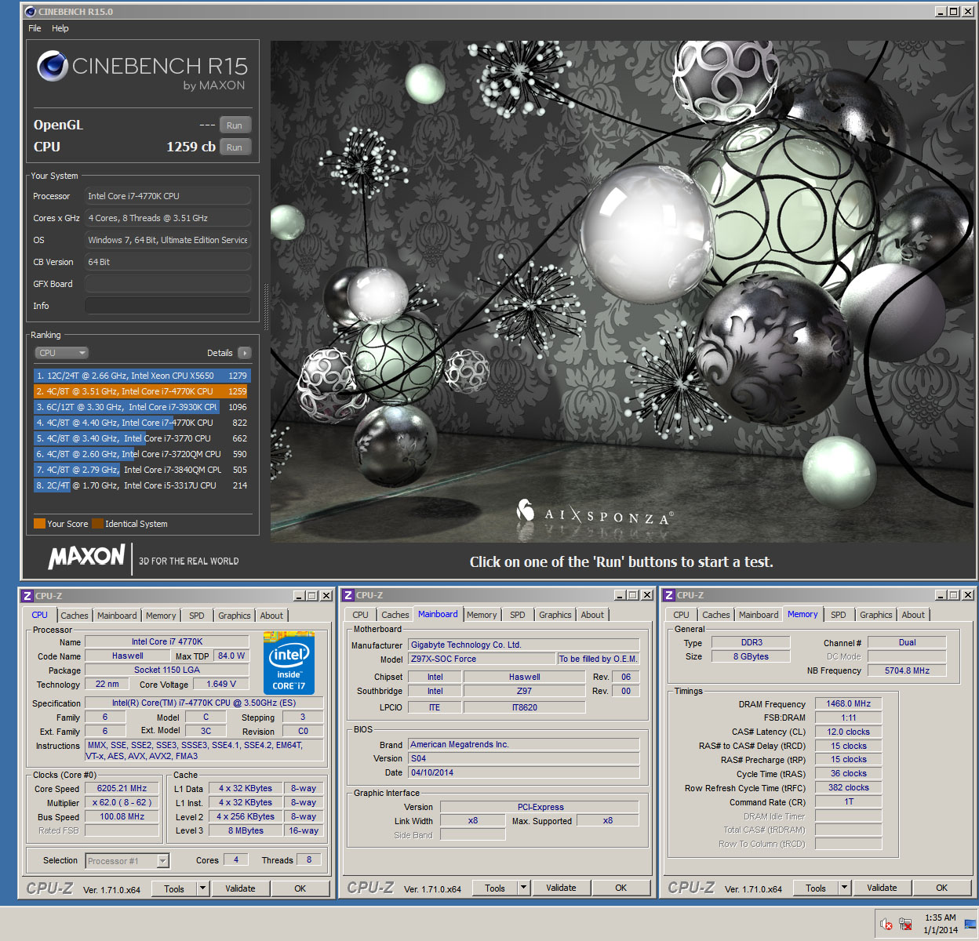Click OK in first CPU-Z window
Image resolution: width=979 pixels, height=941 pixels.
click(x=300, y=888)
